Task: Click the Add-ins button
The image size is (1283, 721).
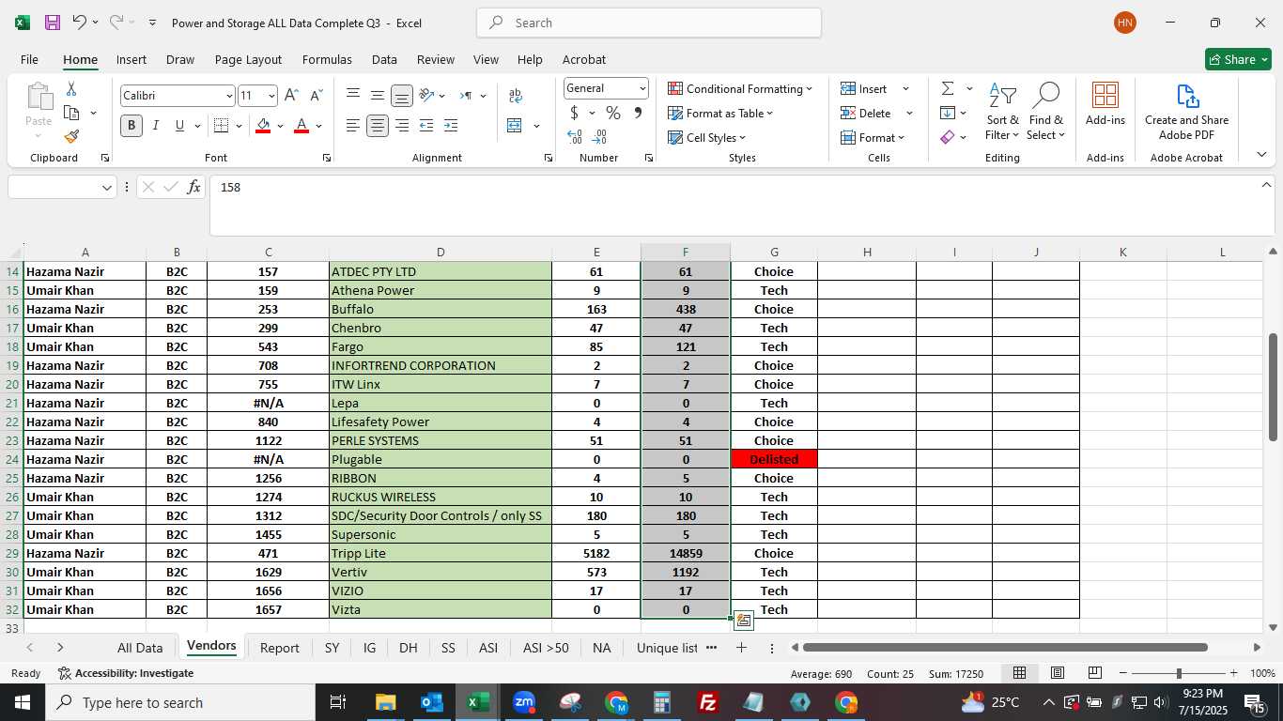Action: (x=1105, y=104)
